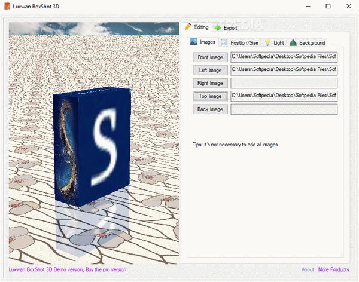The height and width of the screenshot is (282, 359).
Task: Open the More Products link
Action: pyautogui.click(x=333, y=269)
